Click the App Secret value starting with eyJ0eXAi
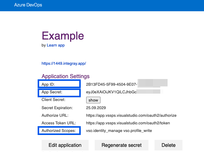This screenshot has width=204, height=152. pyautogui.click(x=111, y=92)
